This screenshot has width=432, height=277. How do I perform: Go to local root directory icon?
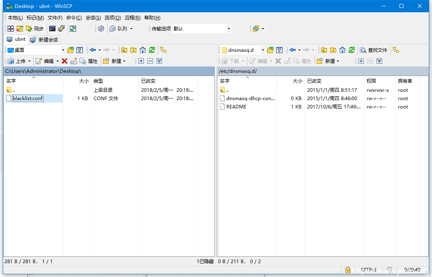[133, 50]
